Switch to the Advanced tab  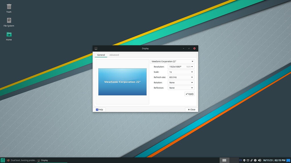click(x=114, y=55)
